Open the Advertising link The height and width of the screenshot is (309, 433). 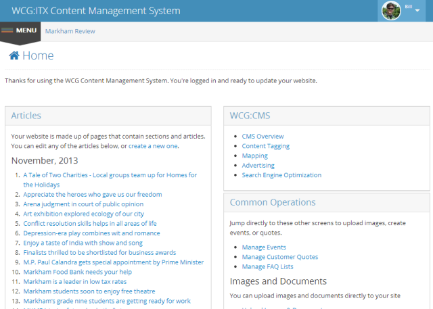(x=258, y=165)
